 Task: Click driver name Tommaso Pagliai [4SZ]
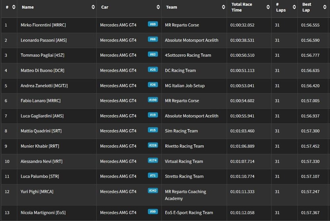(43, 55)
